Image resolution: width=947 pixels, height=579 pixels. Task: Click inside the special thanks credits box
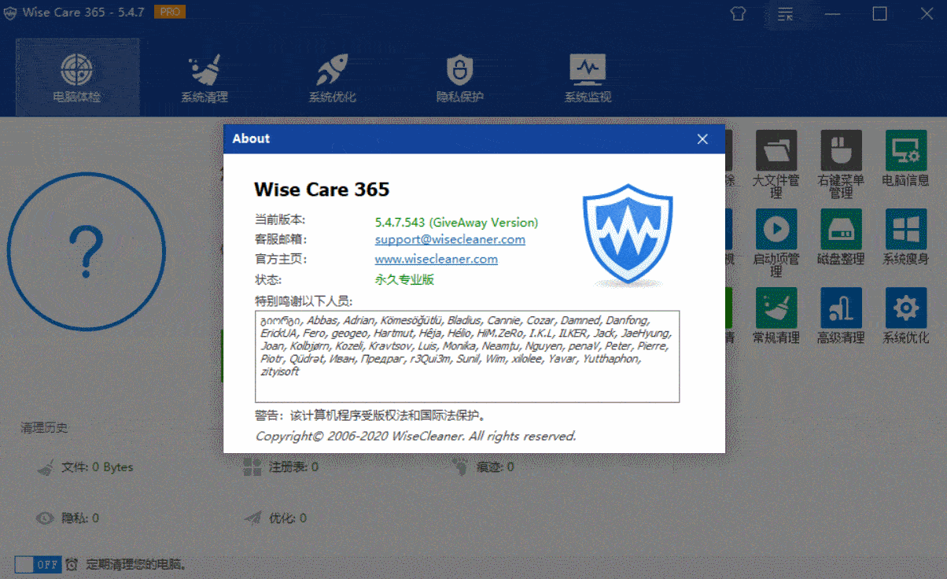[466, 385]
